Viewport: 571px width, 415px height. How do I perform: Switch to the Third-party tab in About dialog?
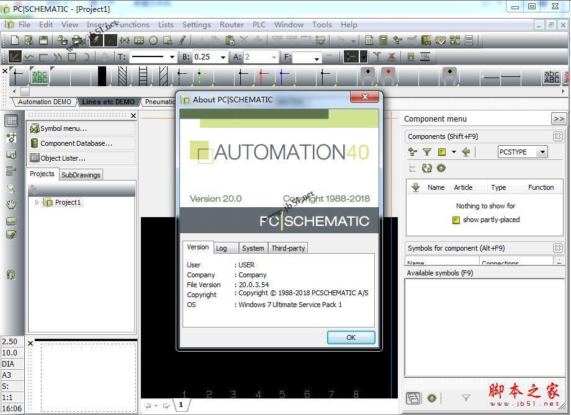point(288,248)
